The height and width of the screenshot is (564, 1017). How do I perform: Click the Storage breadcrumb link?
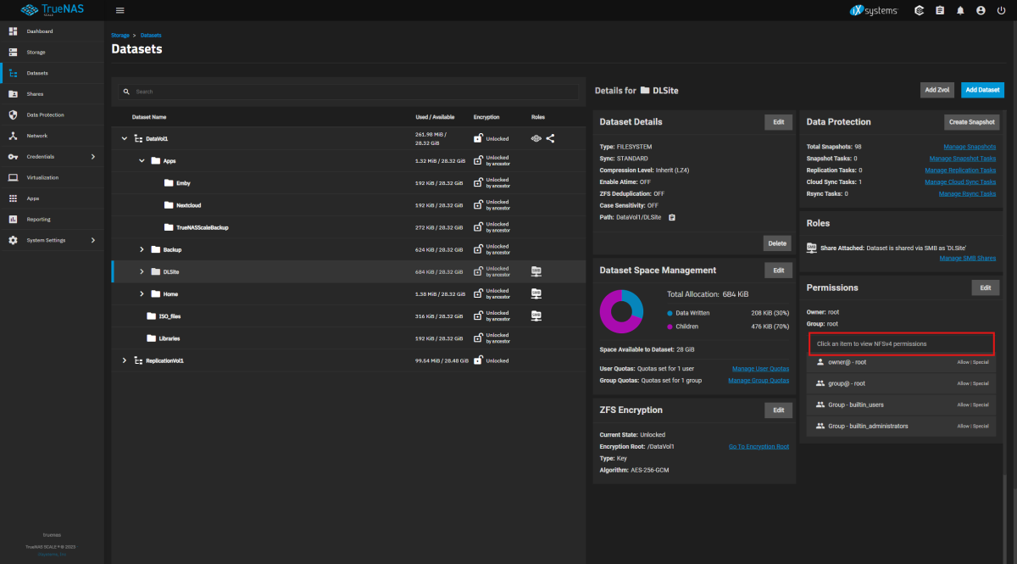click(120, 36)
